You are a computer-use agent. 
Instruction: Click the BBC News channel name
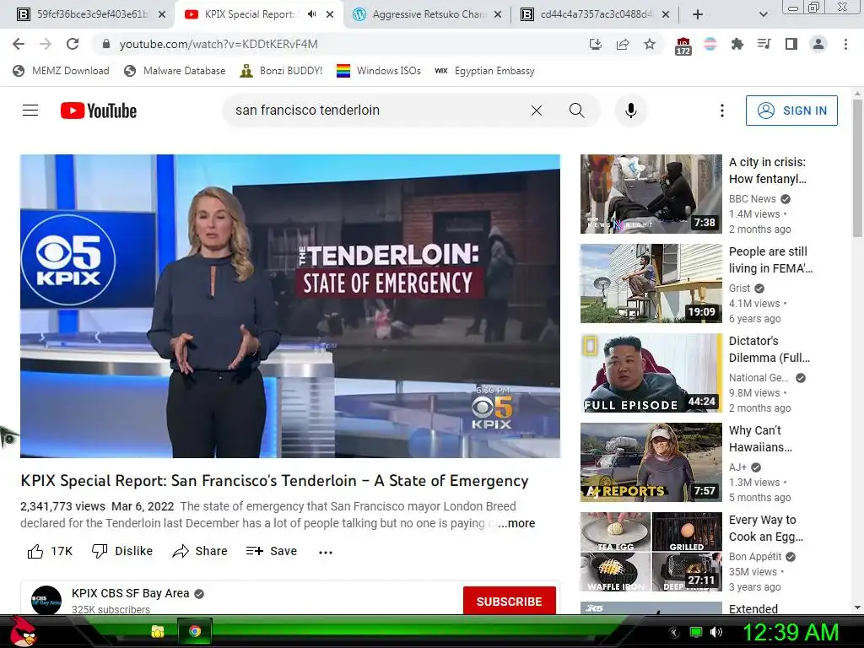coord(752,199)
